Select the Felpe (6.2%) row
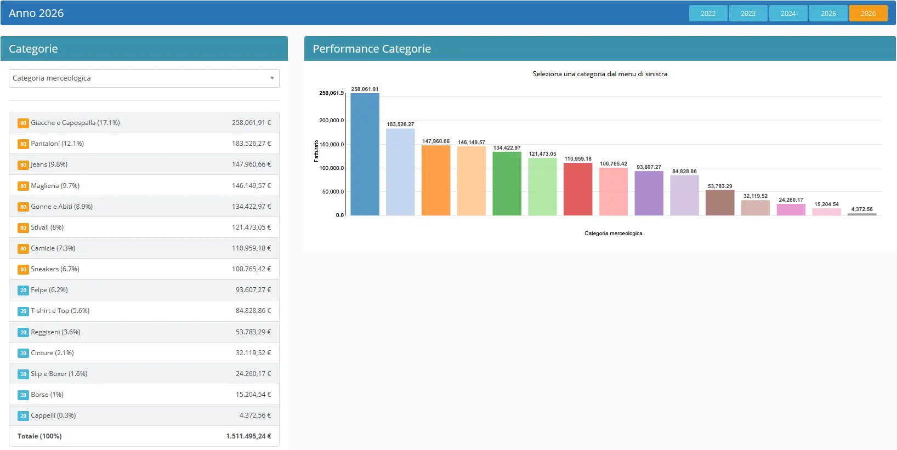The image size is (897, 450). coord(144,290)
